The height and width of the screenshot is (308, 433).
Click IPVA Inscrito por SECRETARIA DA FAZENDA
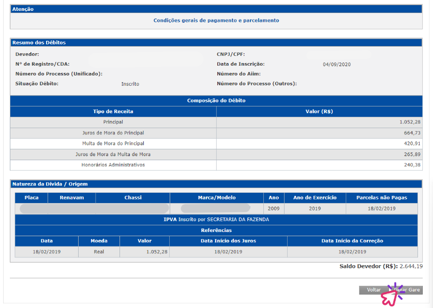[x=216, y=220]
